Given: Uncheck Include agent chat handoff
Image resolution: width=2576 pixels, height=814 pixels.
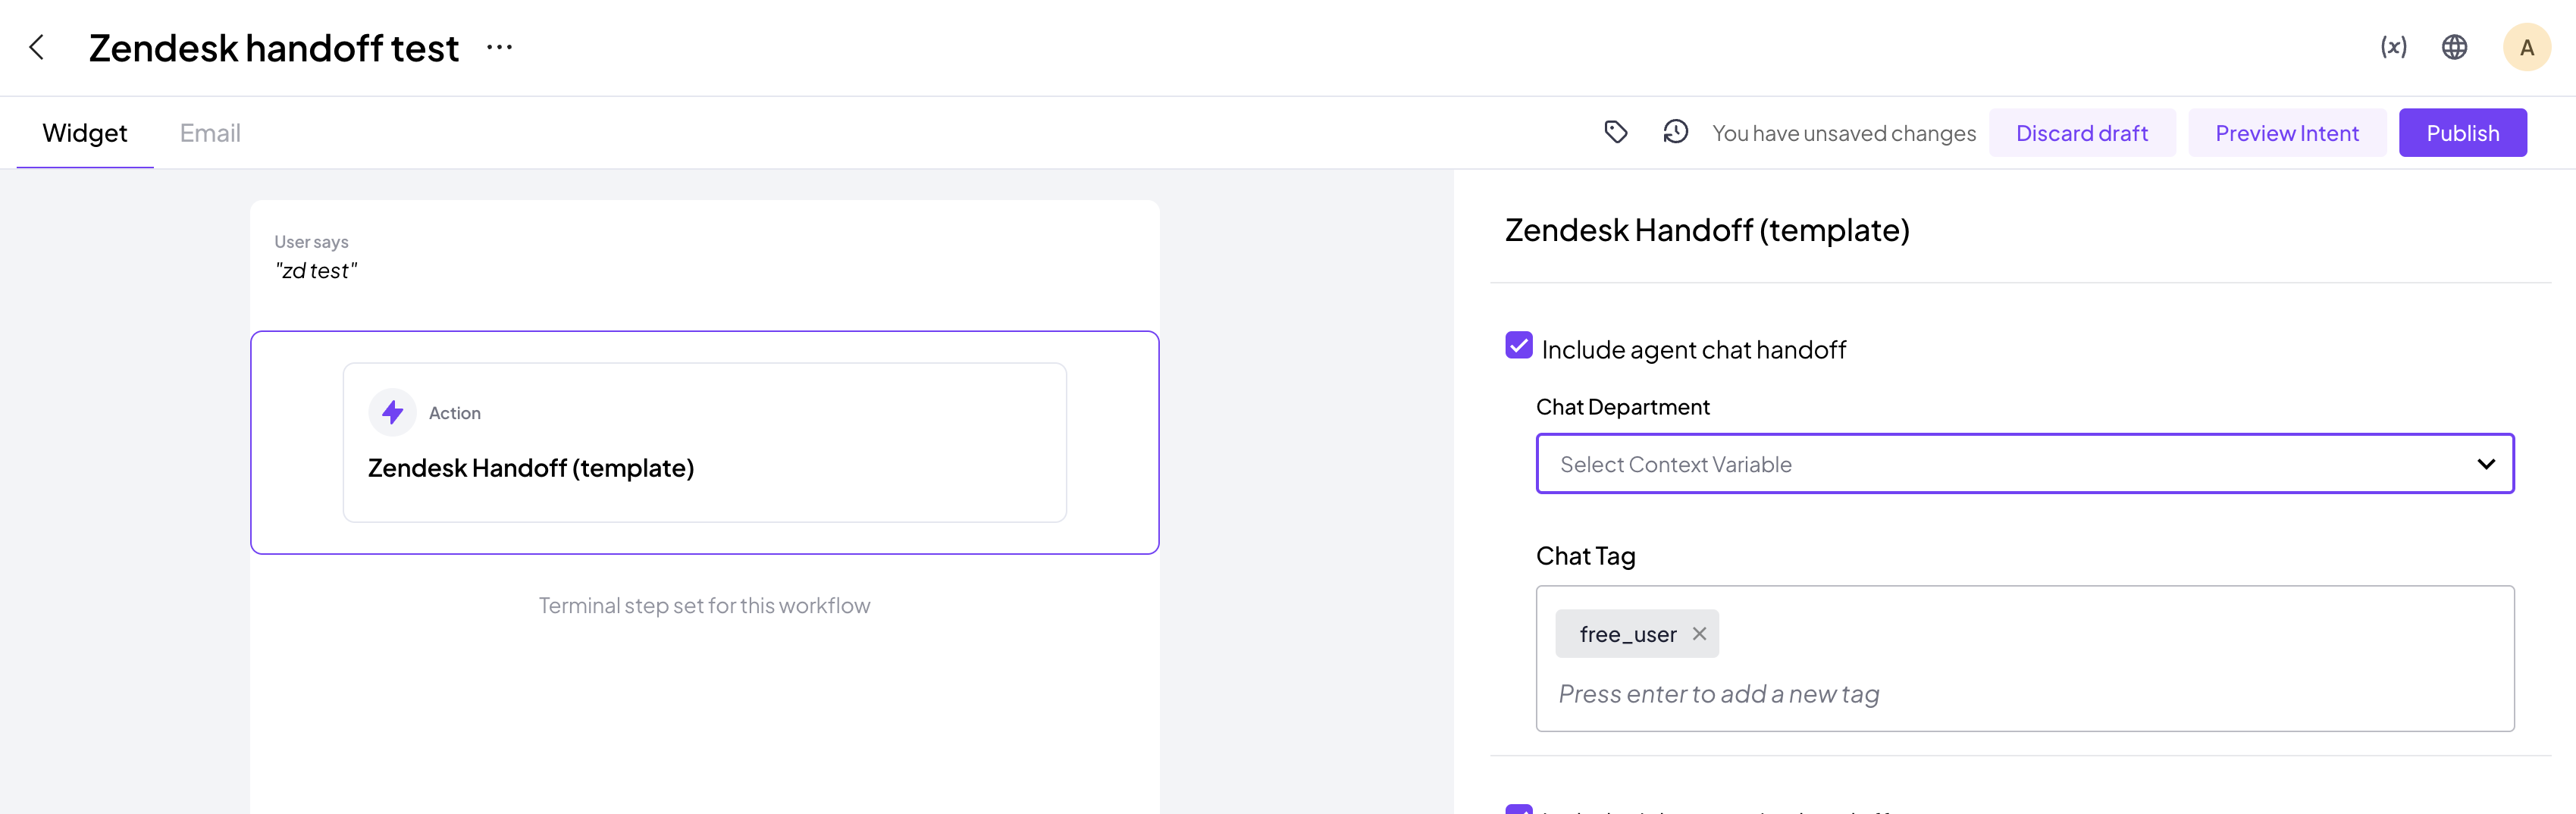Looking at the screenshot, I should pyautogui.click(x=1518, y=346).
